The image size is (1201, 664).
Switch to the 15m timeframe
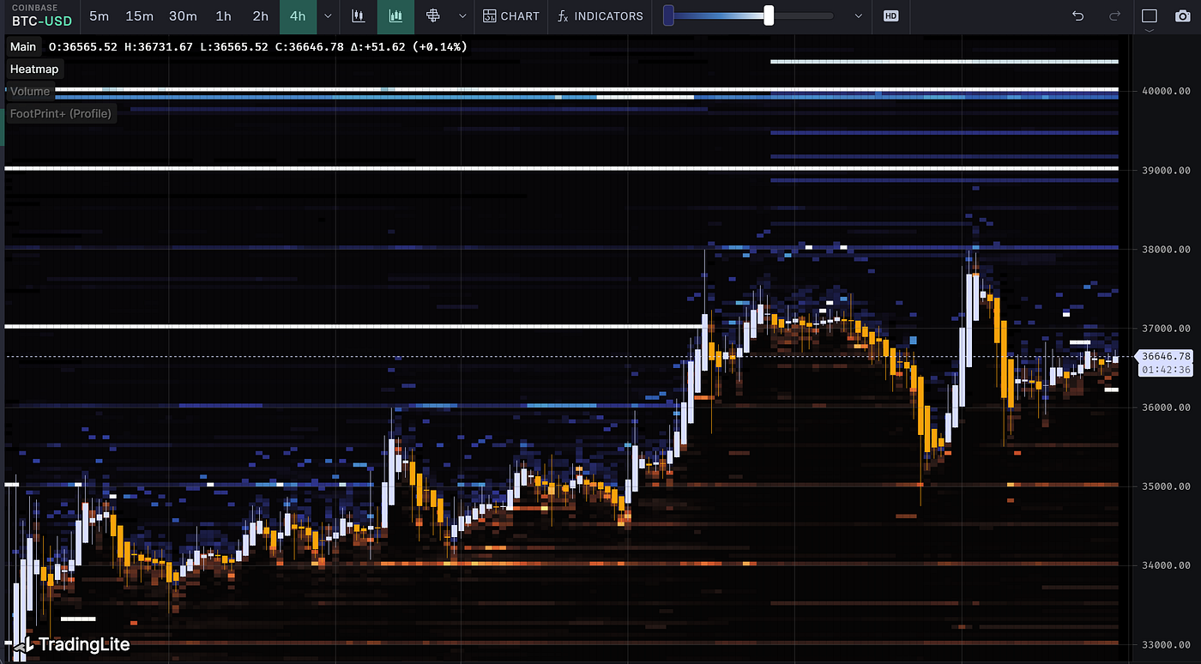pyautogui.click(x=139, y=16)
